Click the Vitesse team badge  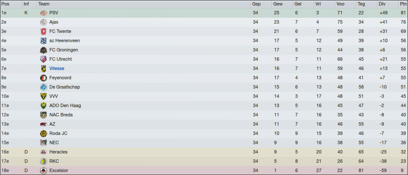[43, 68]
